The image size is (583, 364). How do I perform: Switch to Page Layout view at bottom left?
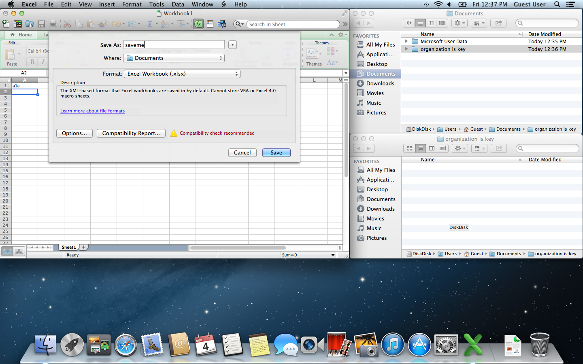19,251
